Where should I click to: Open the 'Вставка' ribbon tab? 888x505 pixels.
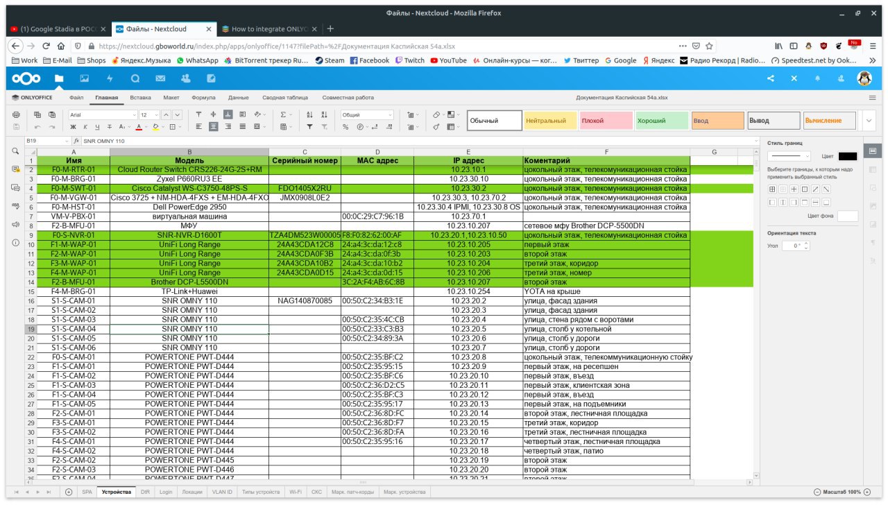click(140, 98)
